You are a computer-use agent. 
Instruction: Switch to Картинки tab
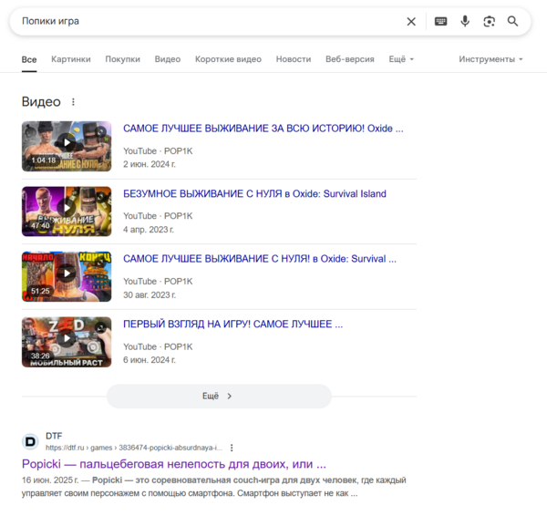click(x=71, y=59)
